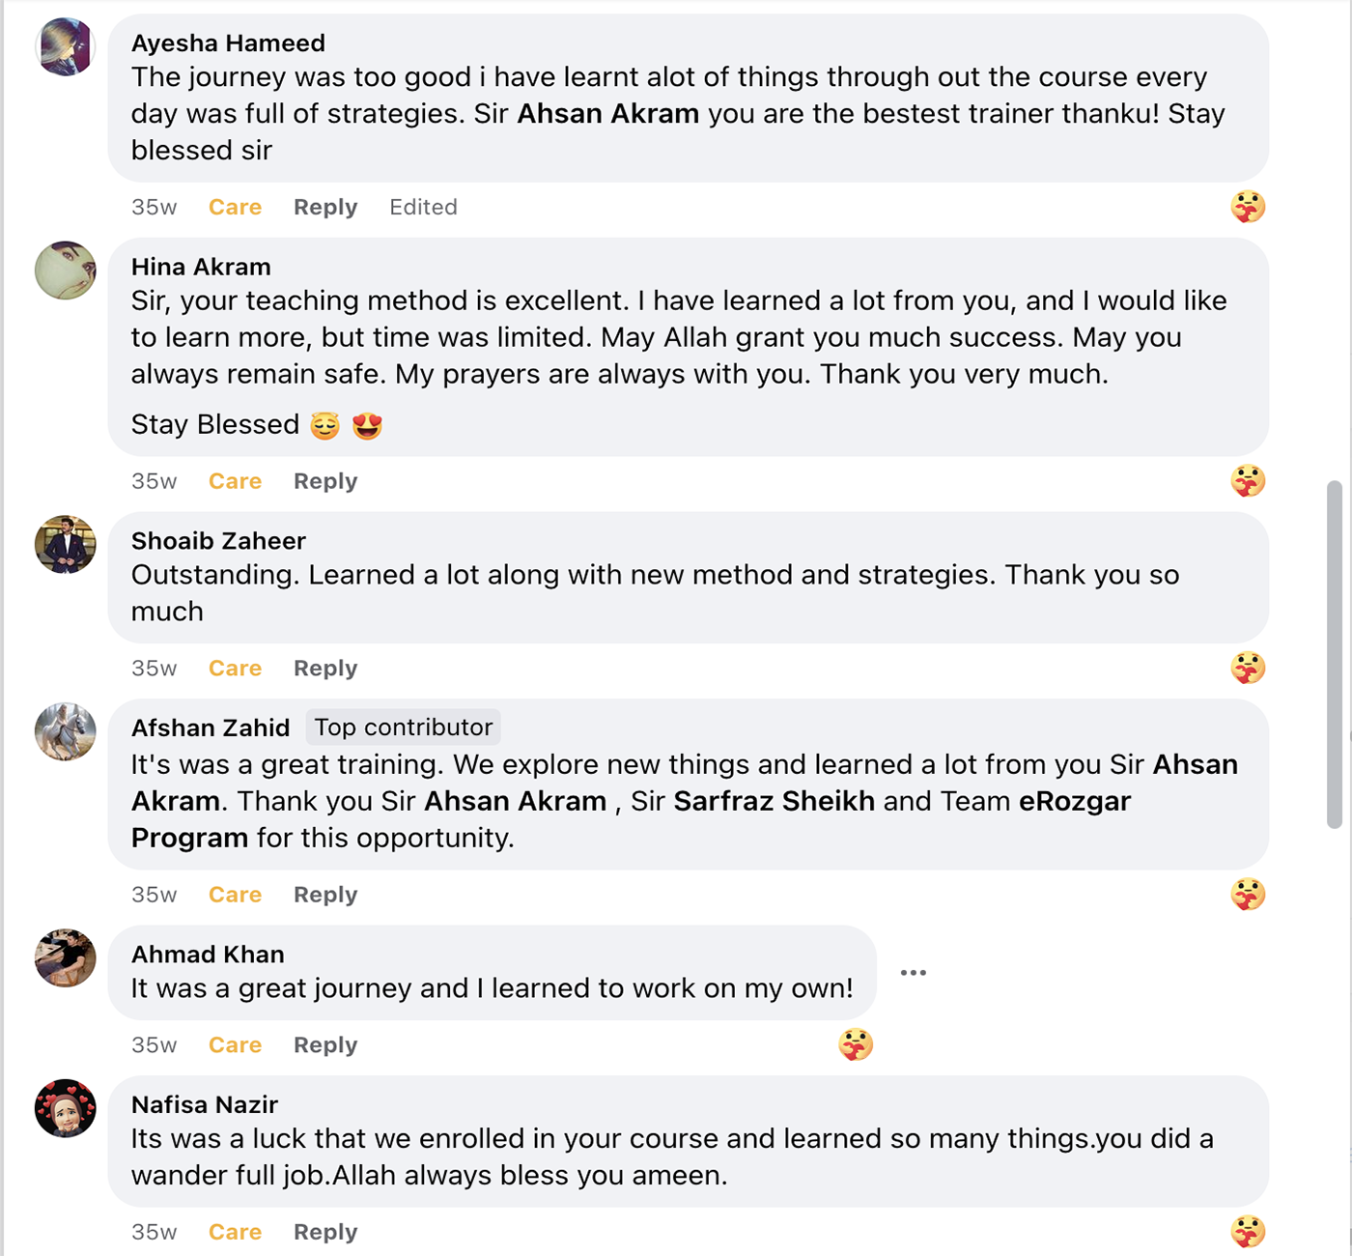Click the Care reaction emoji on Ayesha Hameed's comment
The height and width of the screenshot is (1256, 1352).
[1247, 207]
